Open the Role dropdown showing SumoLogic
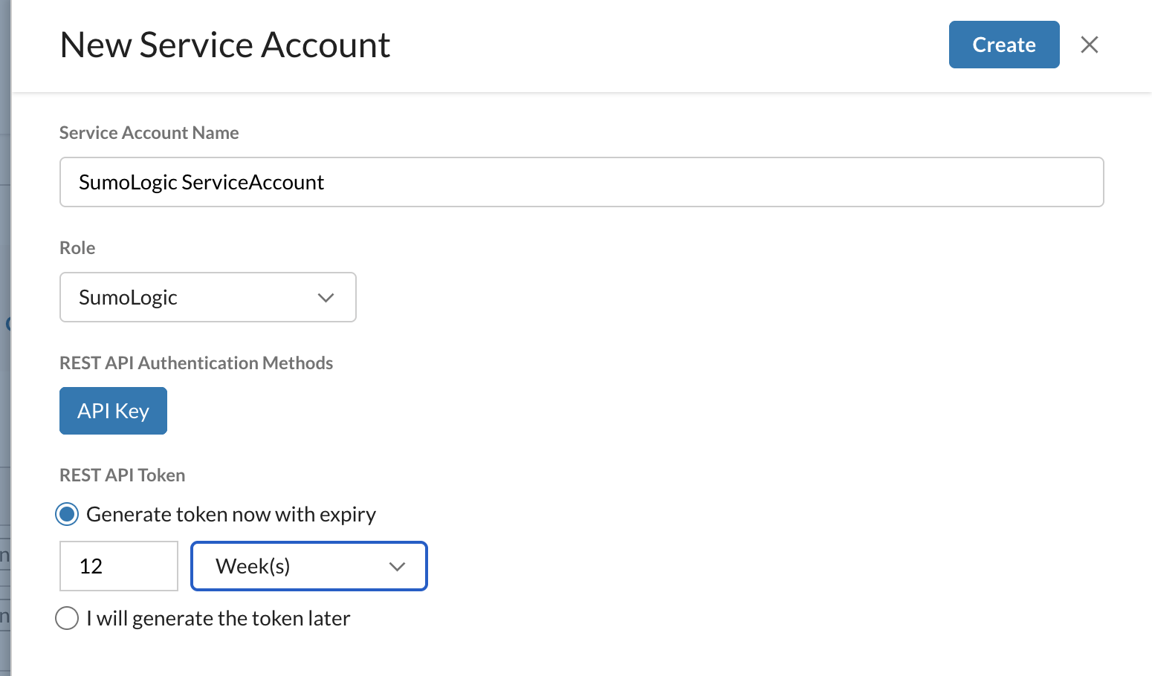 pyautogui.click(x=207, y=297)
